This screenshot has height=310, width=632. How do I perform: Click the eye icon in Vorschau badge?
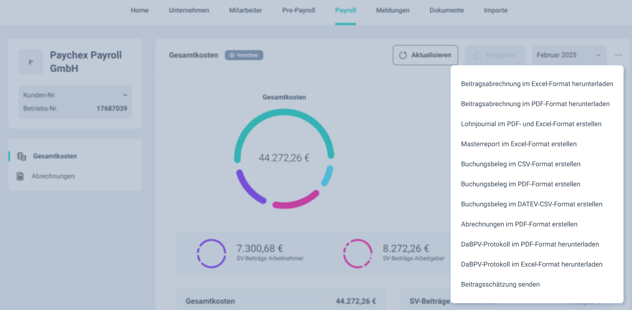coord(232,55)
